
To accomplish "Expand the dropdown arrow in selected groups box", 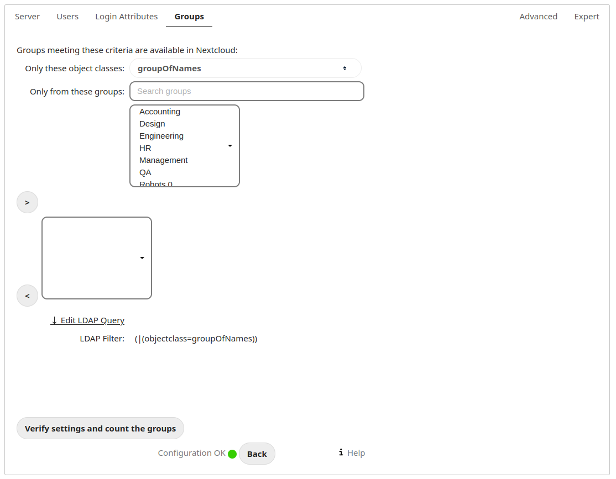I will [x=142, y=257].
